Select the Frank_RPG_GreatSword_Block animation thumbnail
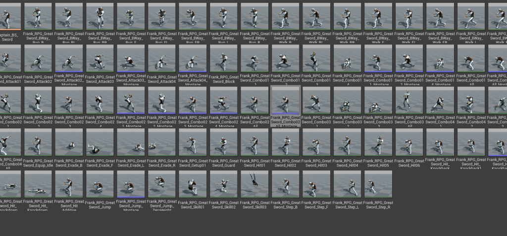Viewport: 507px width, 236px height. click(224, 59)
